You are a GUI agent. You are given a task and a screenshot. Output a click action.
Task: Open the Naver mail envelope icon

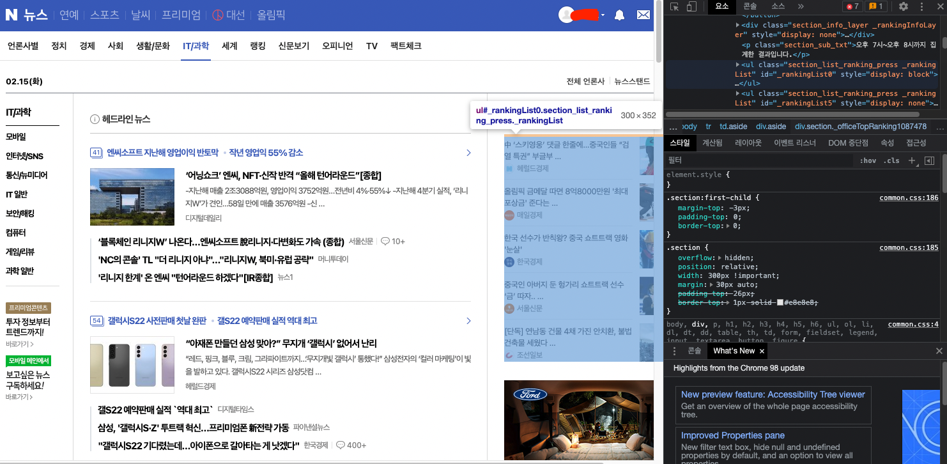(643, 15)
